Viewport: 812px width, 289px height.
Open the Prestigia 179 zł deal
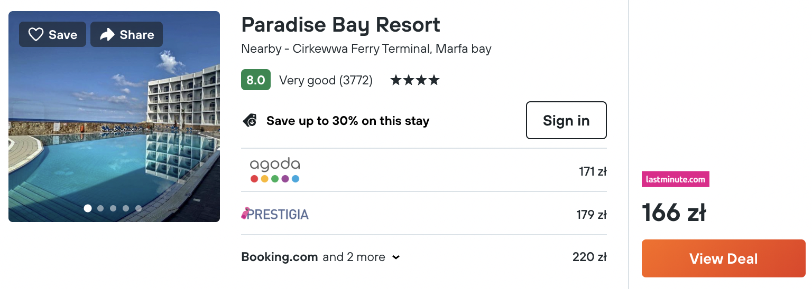[424, 214]
